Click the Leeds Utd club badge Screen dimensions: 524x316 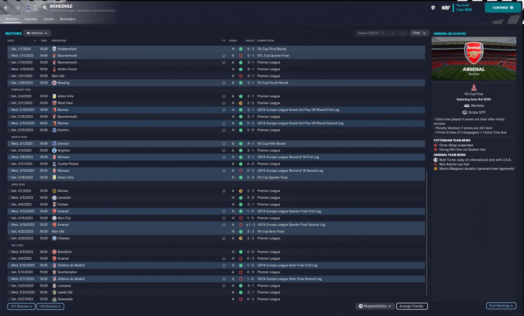coord(54,292)
